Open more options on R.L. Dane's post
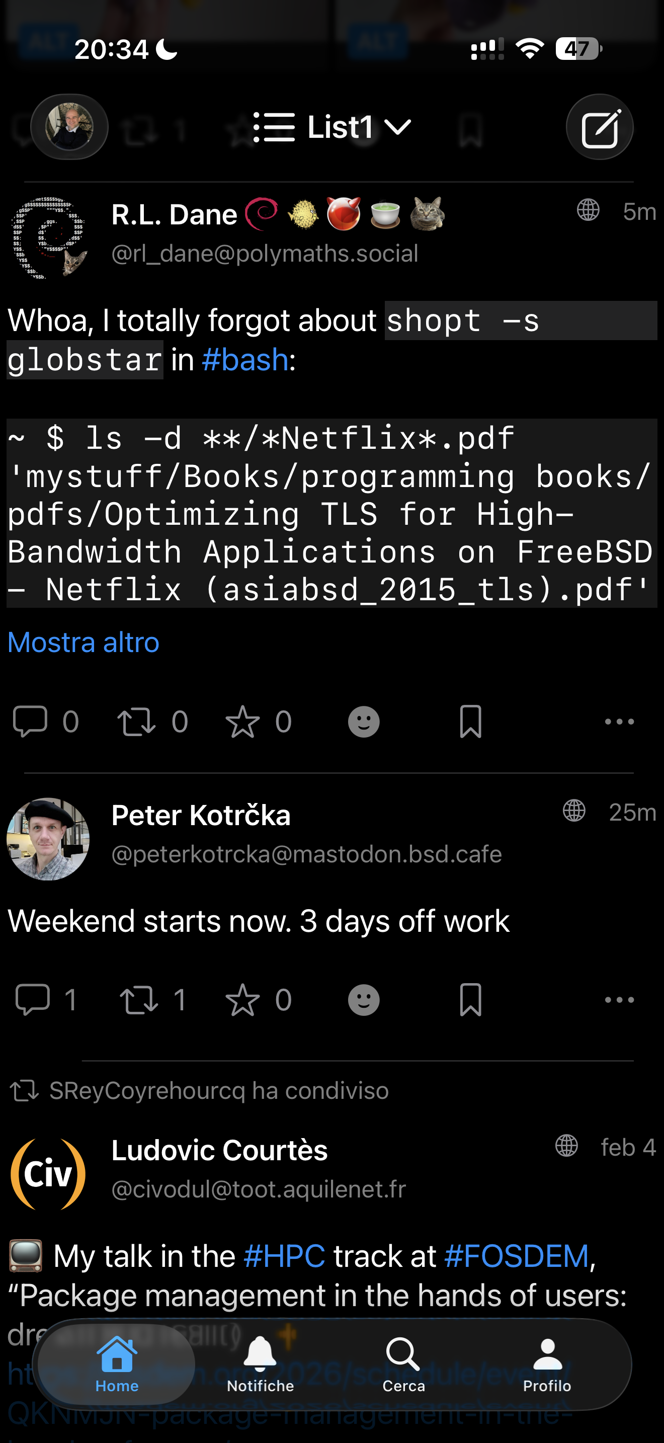 [619, 721]
